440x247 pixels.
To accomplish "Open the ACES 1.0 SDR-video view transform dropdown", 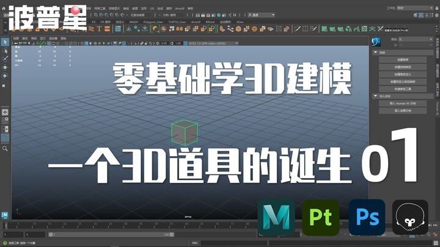I will pyautogui.click(x=213, y=43).
